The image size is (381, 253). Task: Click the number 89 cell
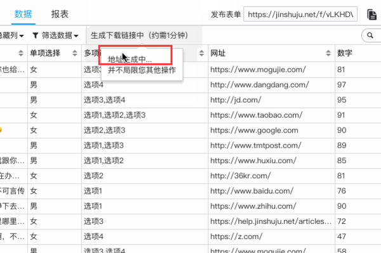[358, 146]
